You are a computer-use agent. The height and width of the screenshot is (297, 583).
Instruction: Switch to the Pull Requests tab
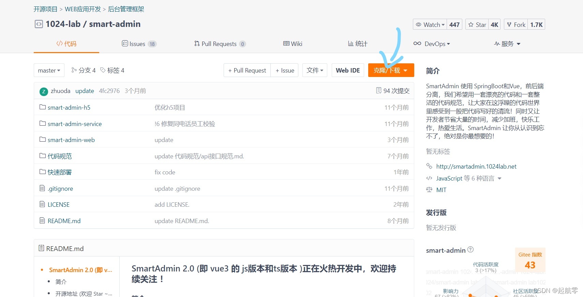point(220,44)
